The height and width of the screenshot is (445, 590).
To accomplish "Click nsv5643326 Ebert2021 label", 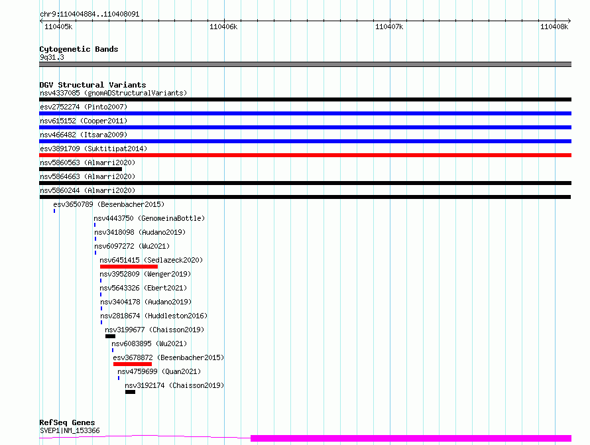I will tap(143, 288).
